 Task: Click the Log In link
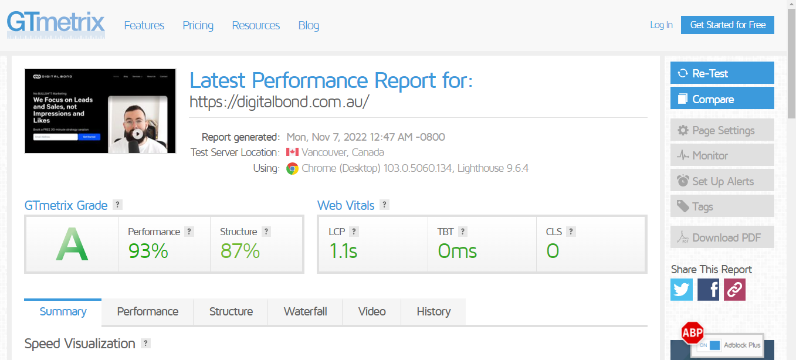tap(661, 25)
